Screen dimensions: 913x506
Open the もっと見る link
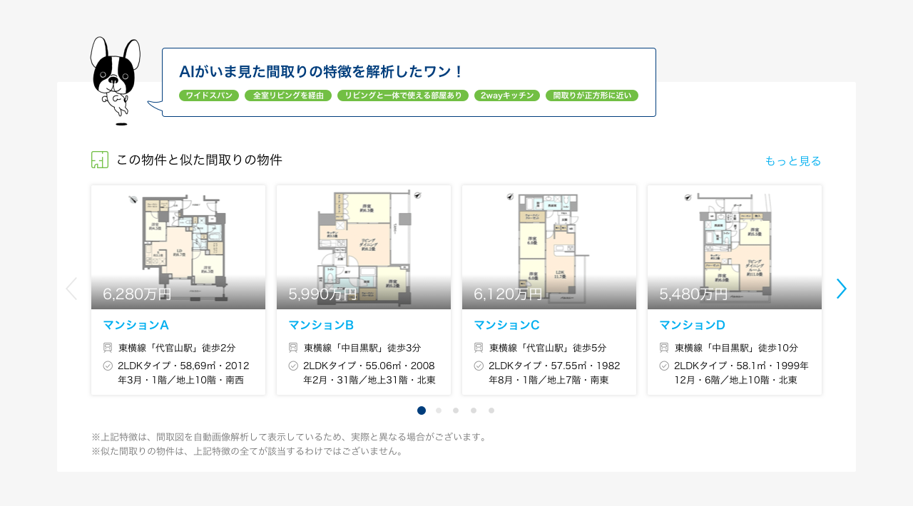point(792,160)
